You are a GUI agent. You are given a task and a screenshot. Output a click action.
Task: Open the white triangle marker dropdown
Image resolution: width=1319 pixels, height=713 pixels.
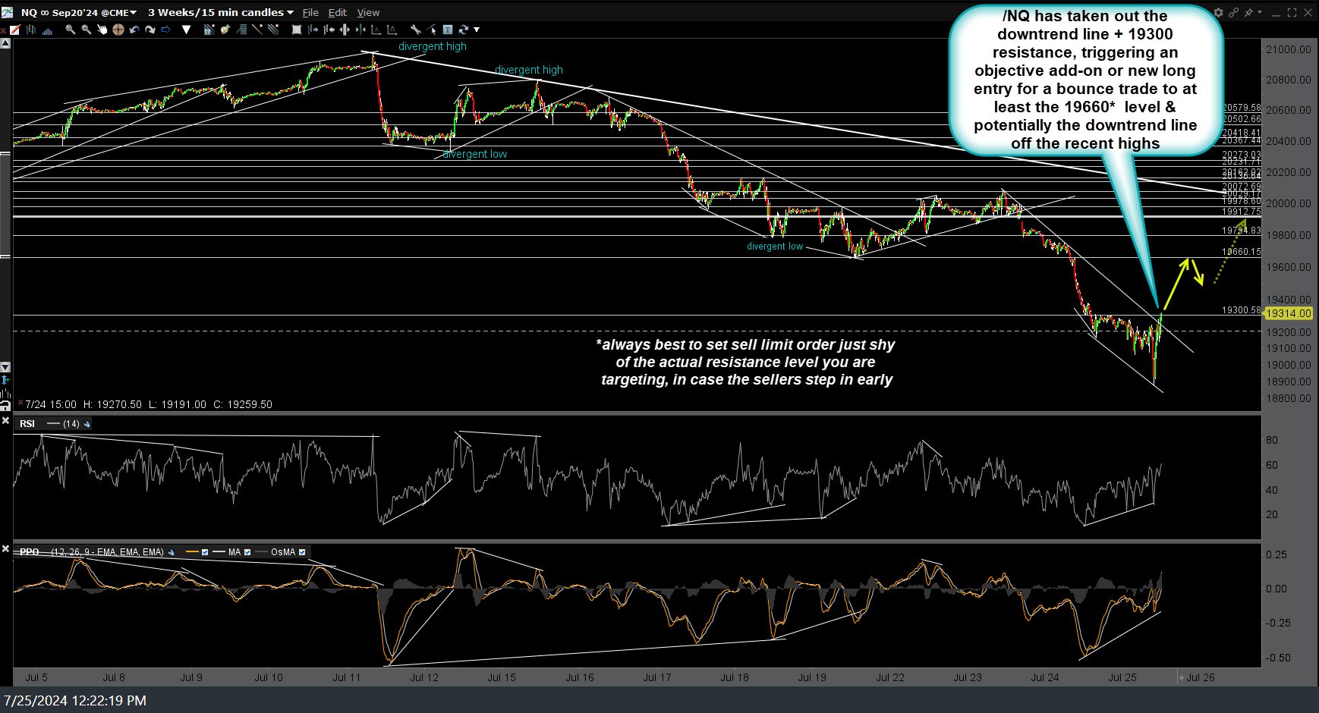click(x=186, y=30)
